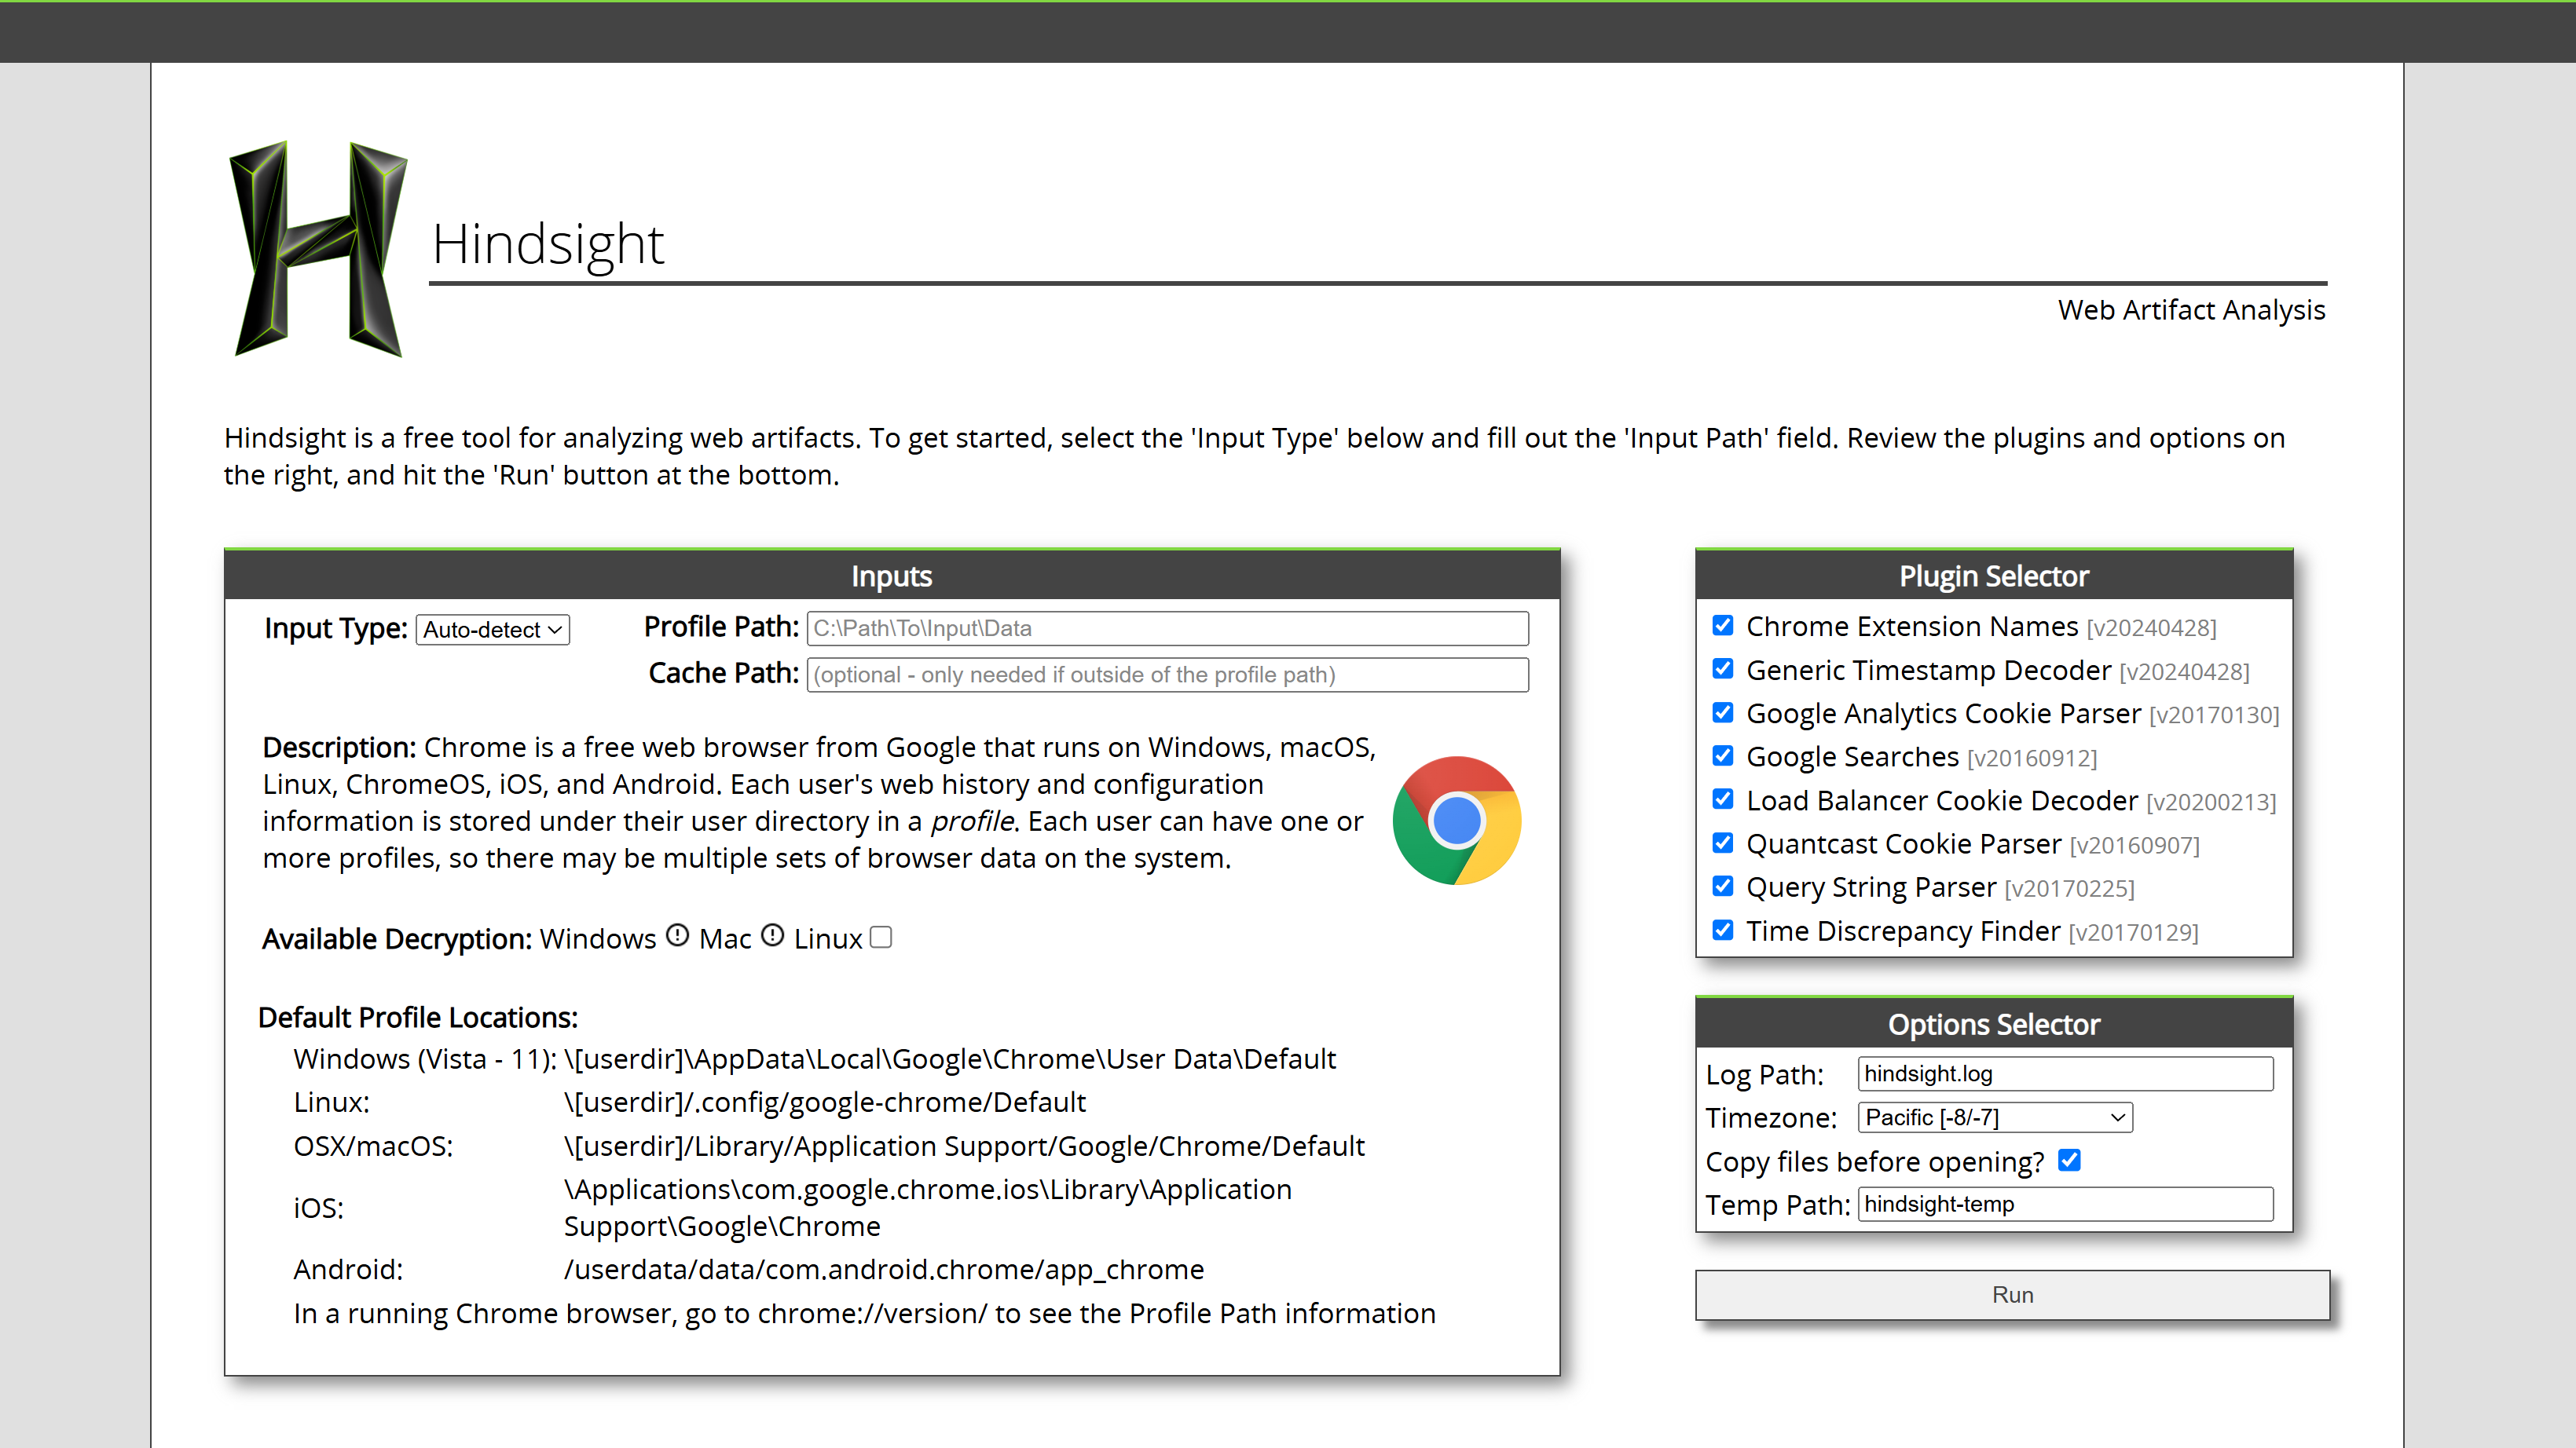Screen dimensions: 2576x1448
Task: Click the Hindsight H logo
Action: point(318,249)
